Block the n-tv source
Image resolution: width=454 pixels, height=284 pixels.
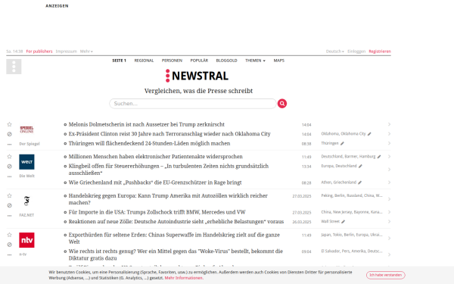(x=10, y=245)
